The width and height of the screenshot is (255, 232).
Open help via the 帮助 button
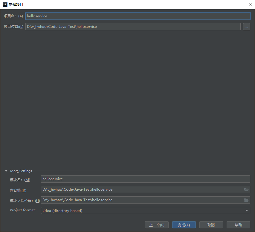[238, 225]
